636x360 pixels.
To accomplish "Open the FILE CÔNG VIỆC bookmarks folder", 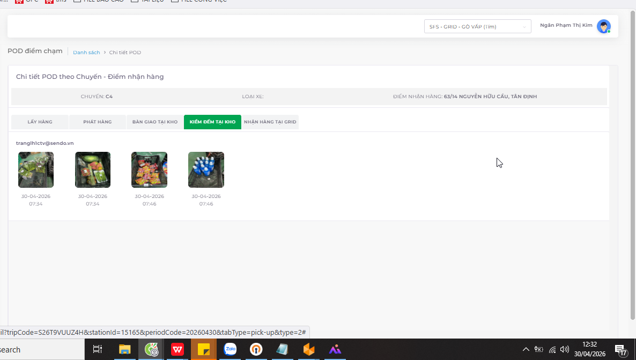I will click(x=199, y=1).
